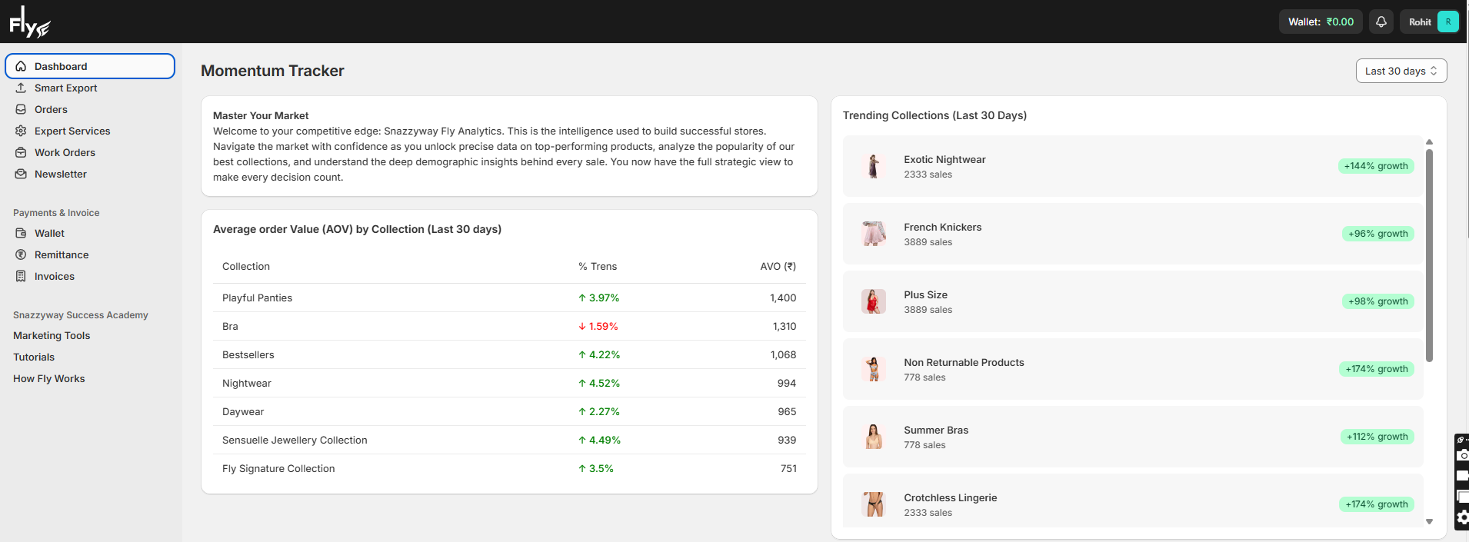Click the Invoices receipt icon

coord(21,276)
